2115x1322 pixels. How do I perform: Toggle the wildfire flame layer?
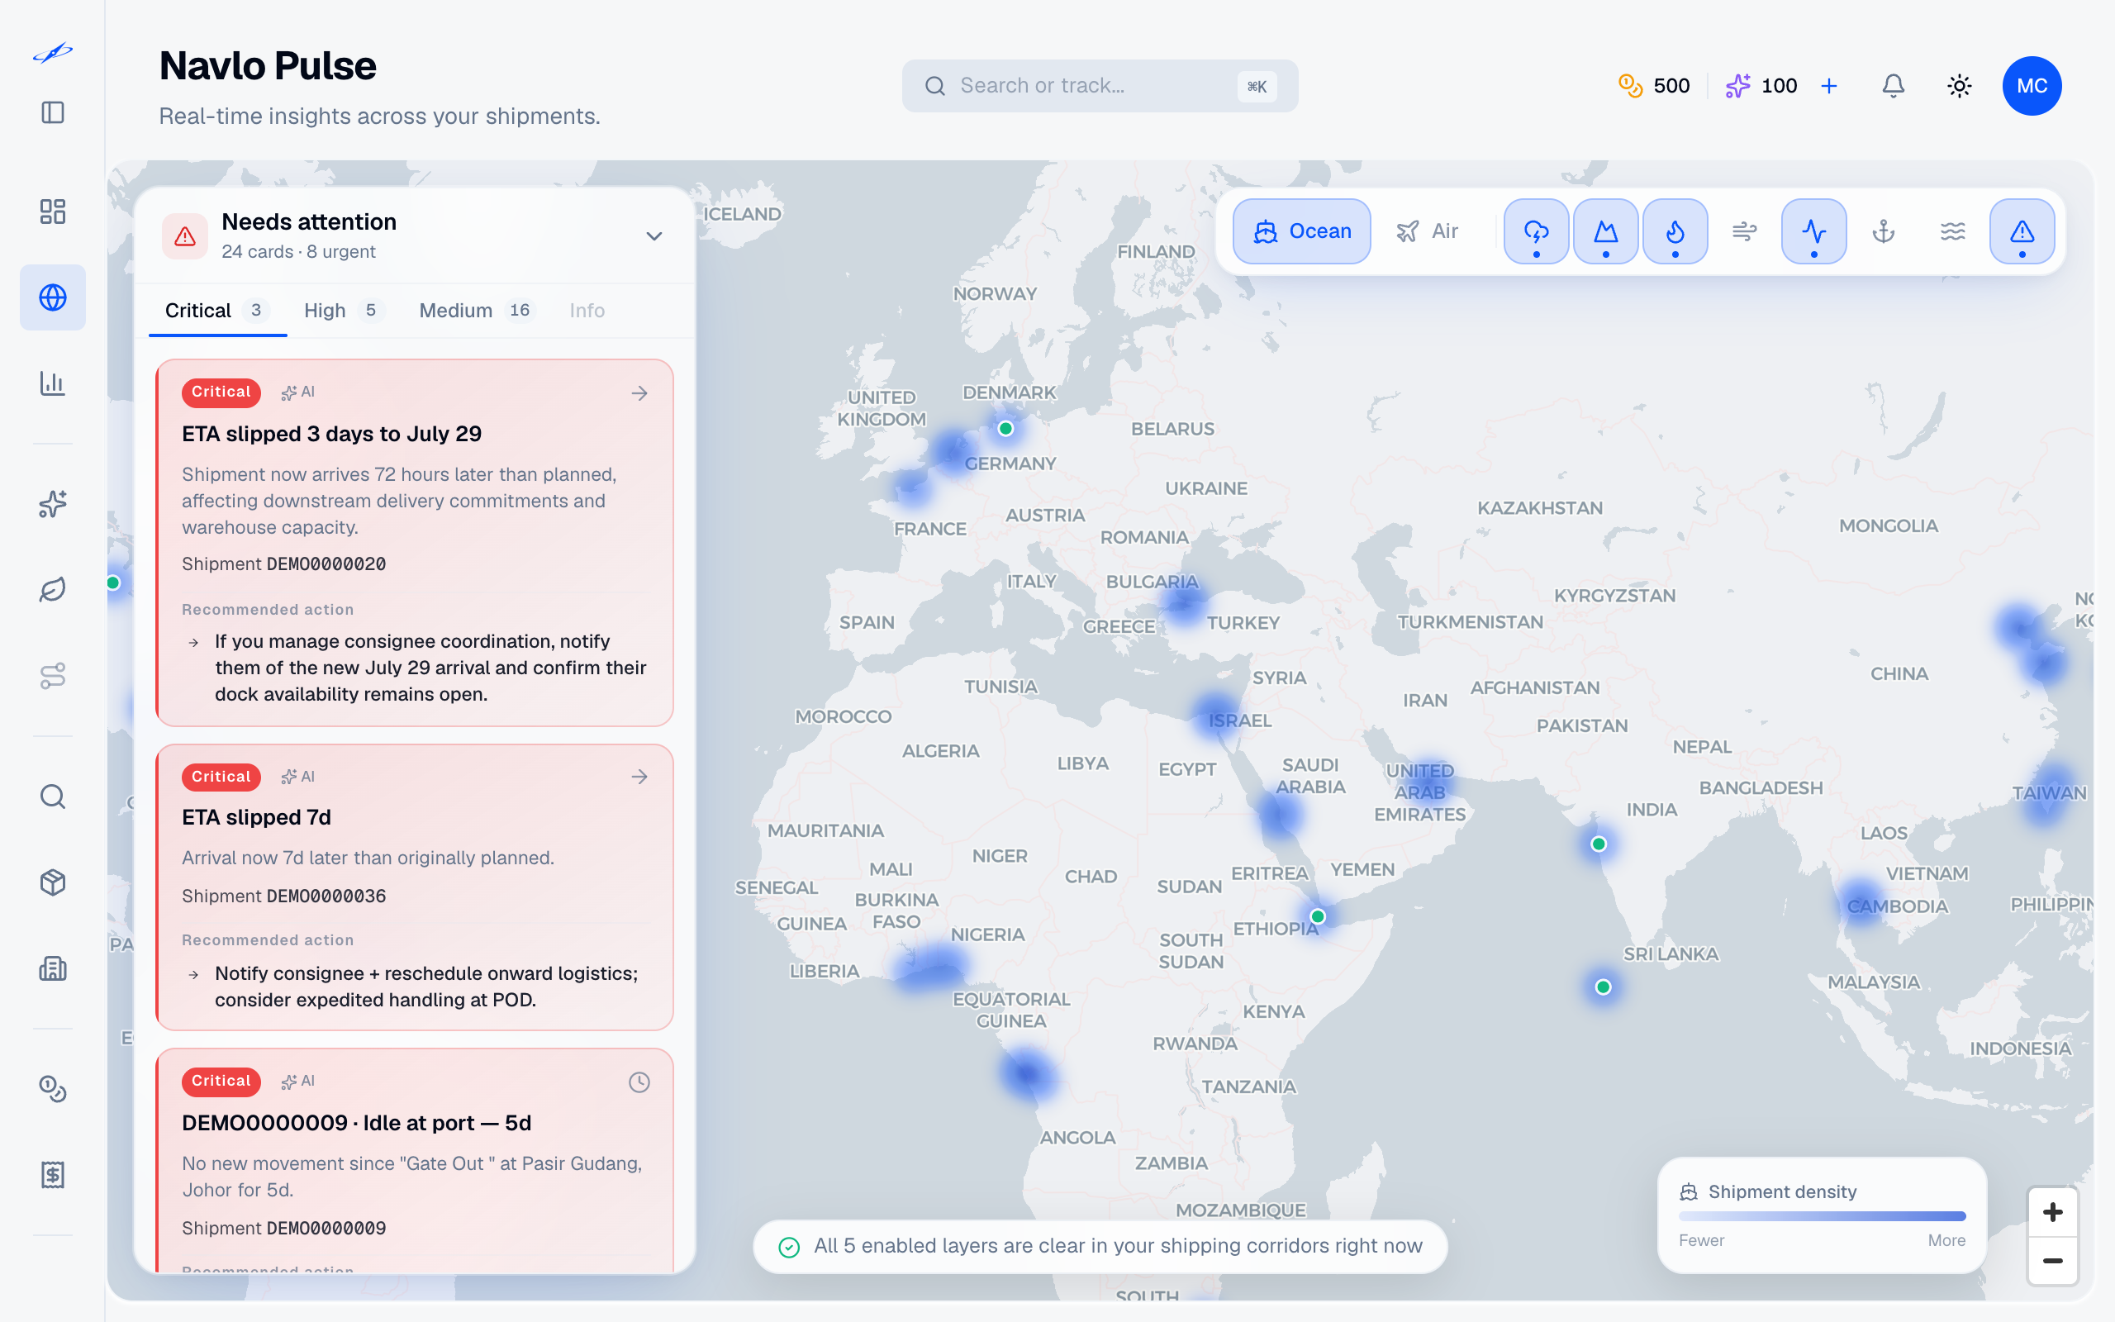click(1675, 231)
